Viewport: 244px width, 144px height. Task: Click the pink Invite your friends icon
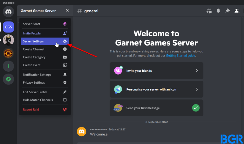pyautogui.click(x=118, y=70)
